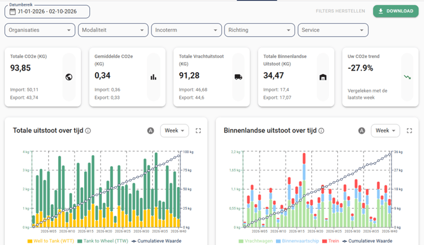Image resolution: width=424 pixels, height=245 pixels.
Task: Click truck icon on Totale Vrachtuitstoot card
Action: click(x=238, y=77)
